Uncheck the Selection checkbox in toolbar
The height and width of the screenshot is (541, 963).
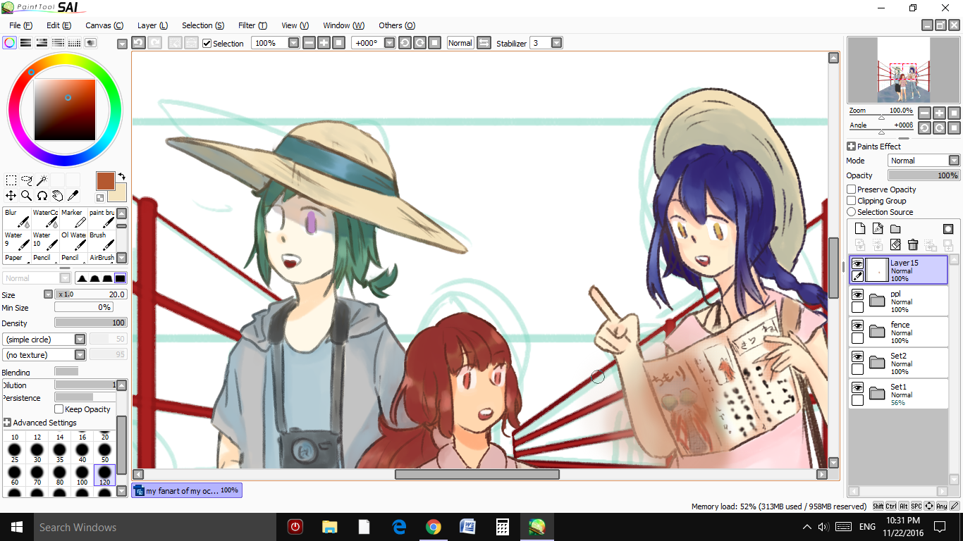(207, 44)
